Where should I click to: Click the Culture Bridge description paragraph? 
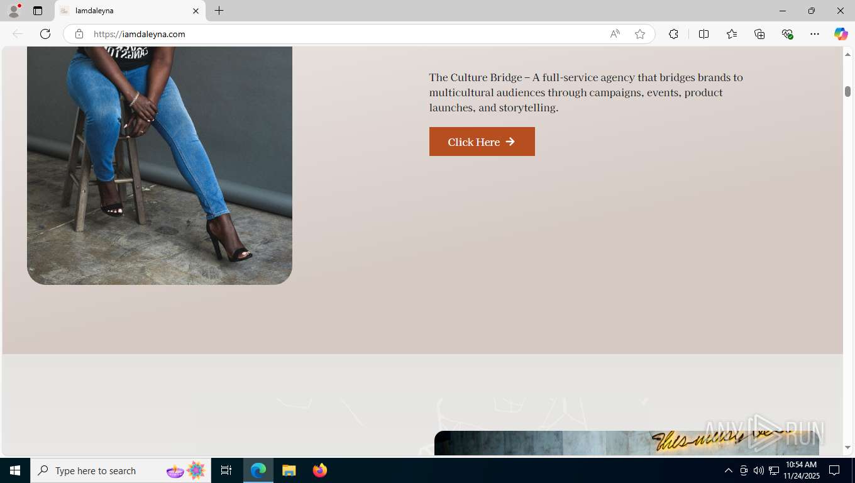click(x=586, y=92)
